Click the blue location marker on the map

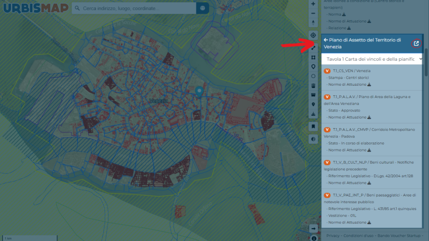(199, 92)
